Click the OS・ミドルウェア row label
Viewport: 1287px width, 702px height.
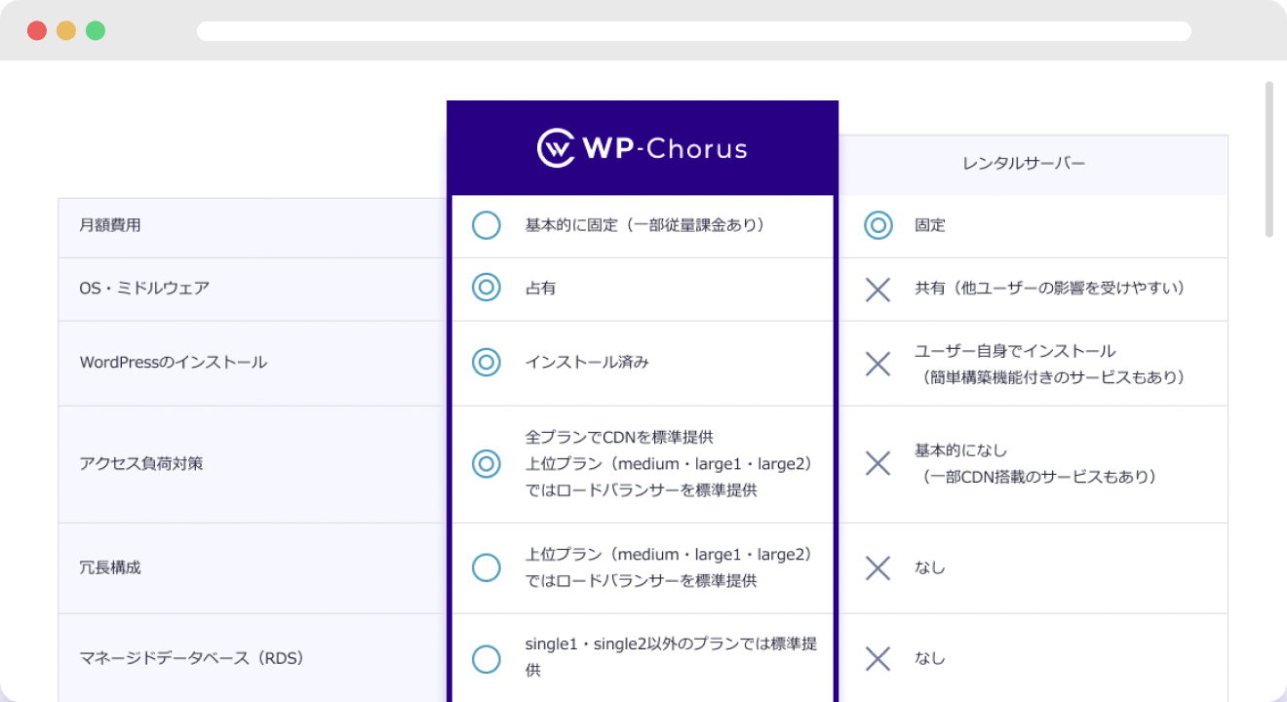click(144, 289)
